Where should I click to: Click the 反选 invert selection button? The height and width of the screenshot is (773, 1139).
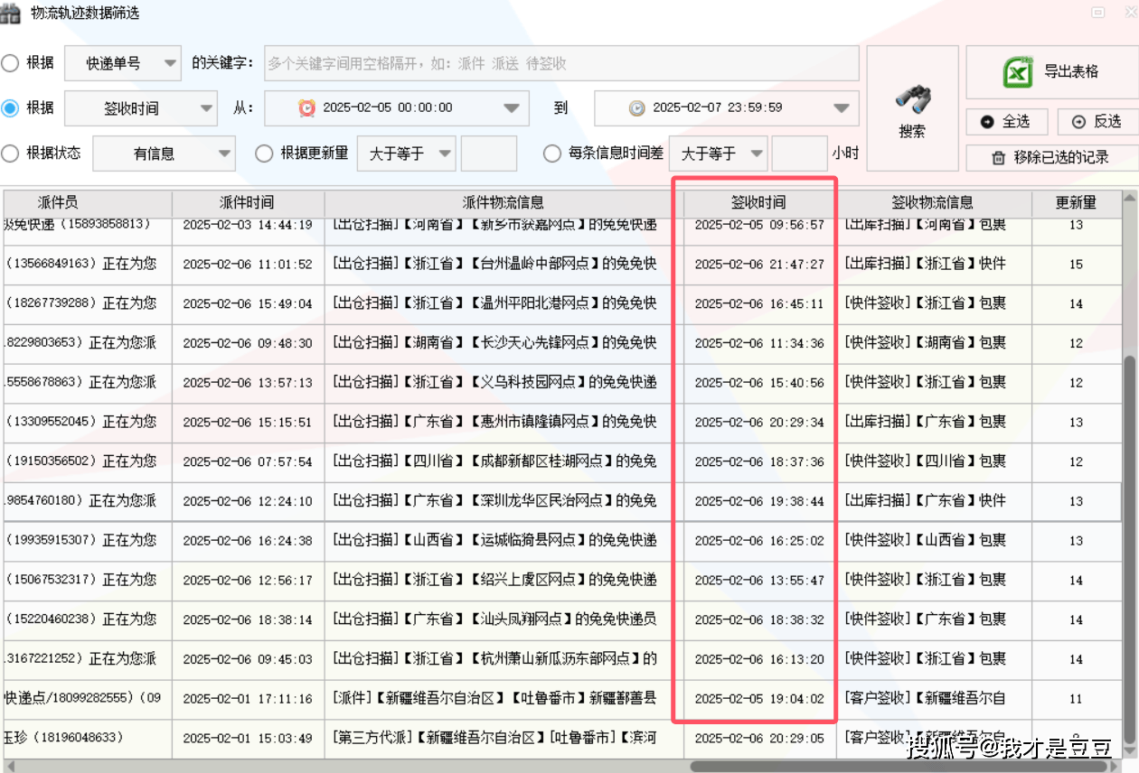[1096, 122]
